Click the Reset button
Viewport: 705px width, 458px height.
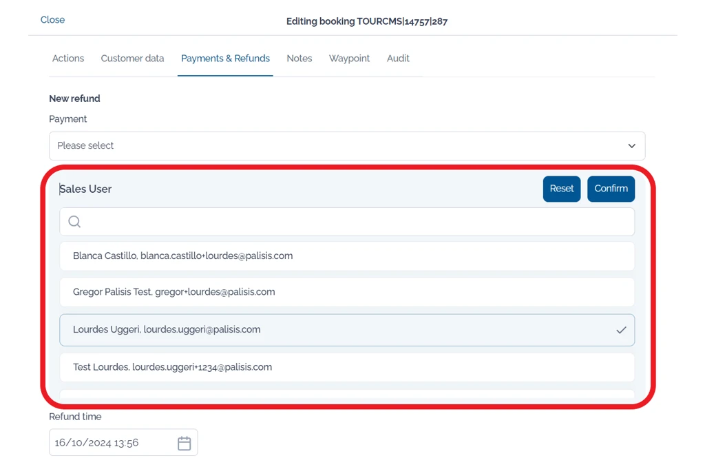[x=562, y=189]
